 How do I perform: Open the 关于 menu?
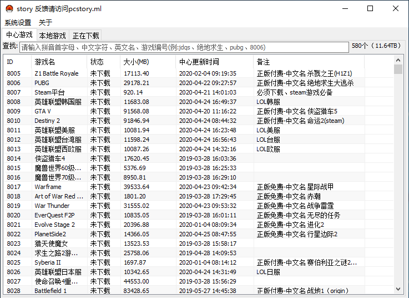[46, 23]
